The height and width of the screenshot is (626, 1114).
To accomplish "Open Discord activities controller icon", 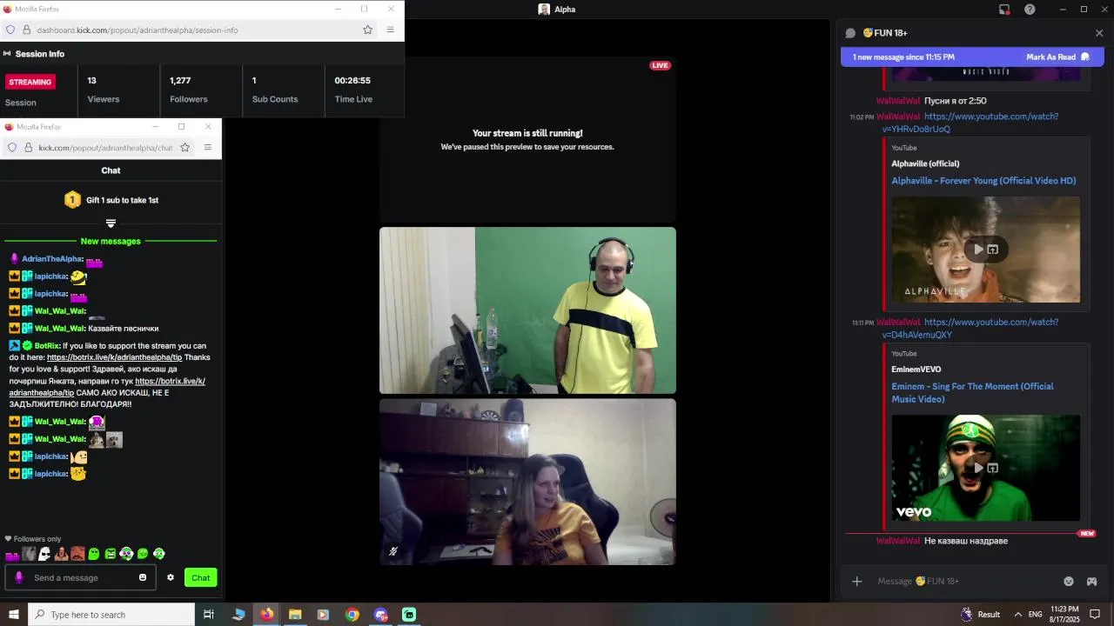I will [1091, 581].
